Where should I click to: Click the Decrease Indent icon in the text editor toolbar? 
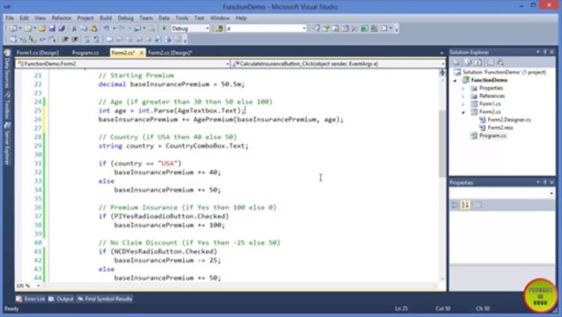[65, 39]
